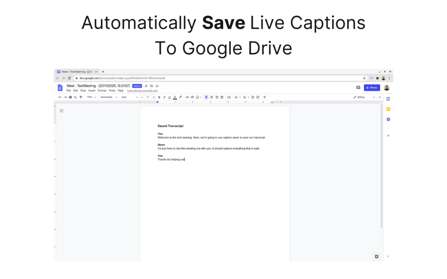Click the .DOCX badge
This screenshot has width=447, height=279.
[137, 86]
